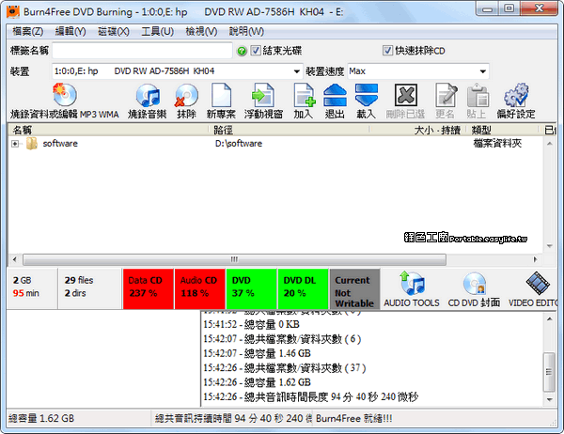Screen dimensions: 564x434
Task: Open the device drive dropdown
Action: [x=296, y=71]
